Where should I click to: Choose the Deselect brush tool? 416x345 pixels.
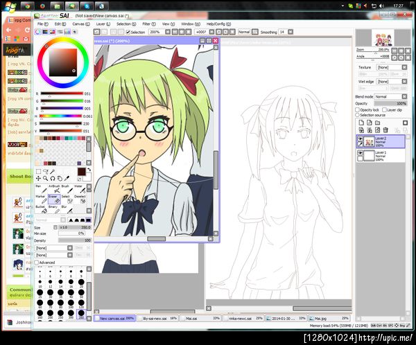pos(80,200)
